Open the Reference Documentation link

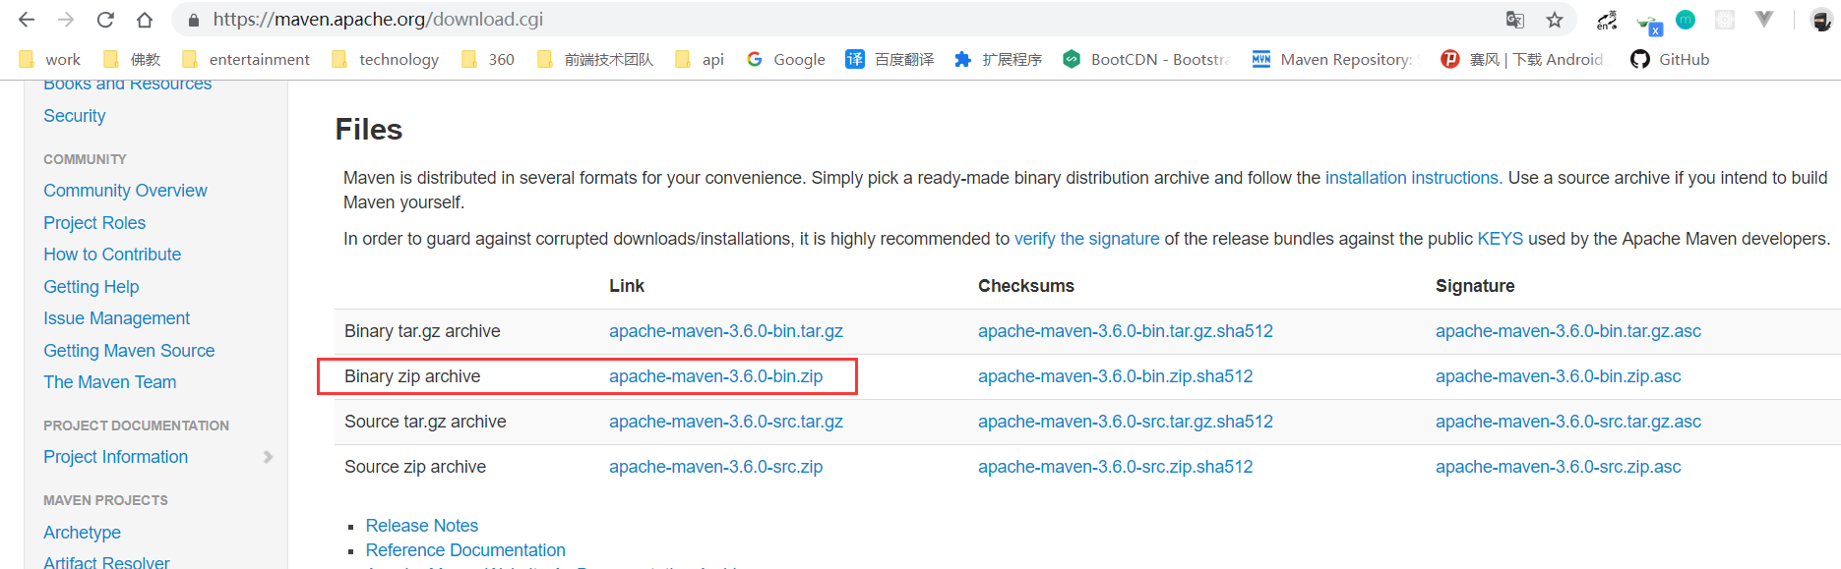point(465,550)
